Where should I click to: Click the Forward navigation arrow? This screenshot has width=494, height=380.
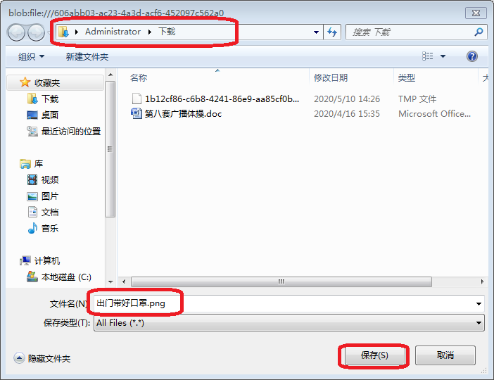[x=36, y=32]
